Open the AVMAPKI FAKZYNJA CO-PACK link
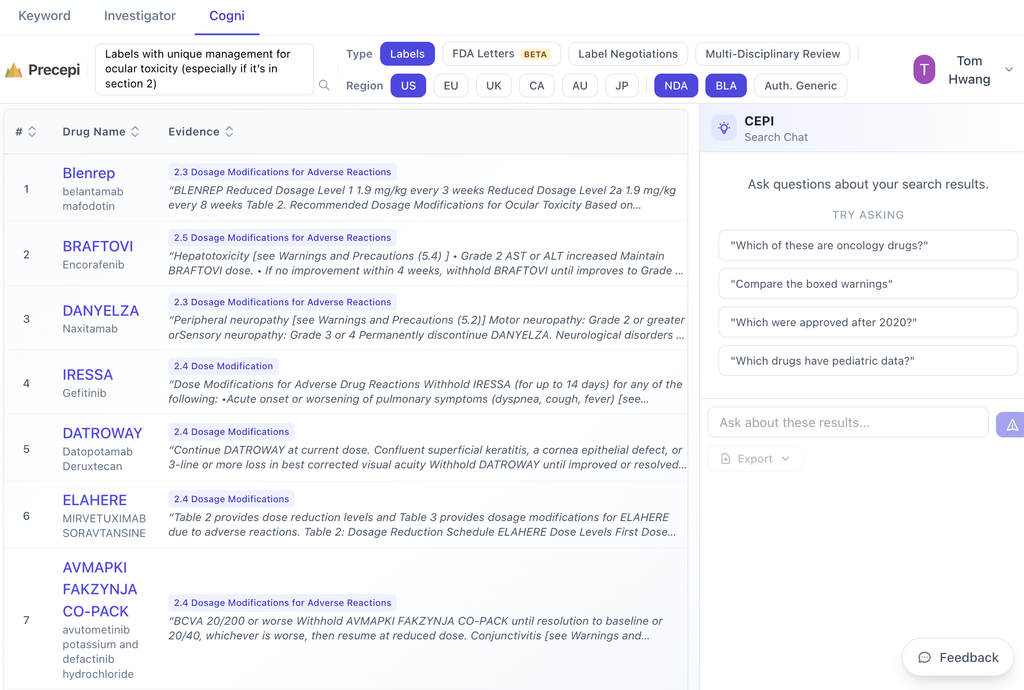 (x=100, y=589)
